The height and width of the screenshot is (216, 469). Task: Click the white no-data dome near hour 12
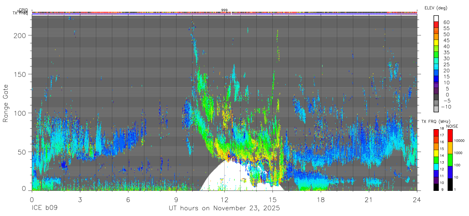click(227, 176)
